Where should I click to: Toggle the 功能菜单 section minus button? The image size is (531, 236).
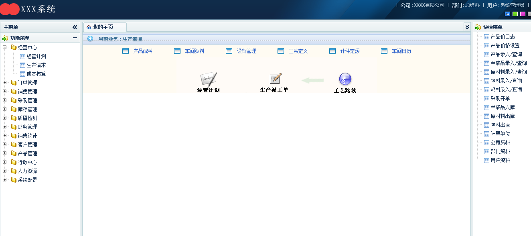tap(75, 38)
